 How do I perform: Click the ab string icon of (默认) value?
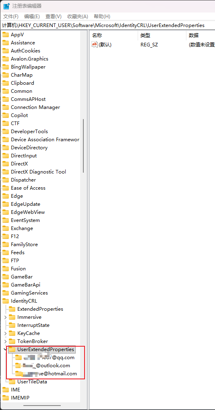coord(94,44)
